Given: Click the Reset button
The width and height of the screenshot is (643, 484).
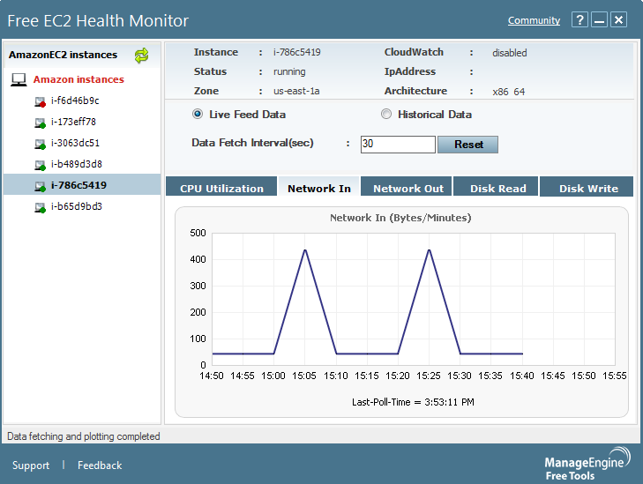Looking at the screenshot, I should tap(467, 145).
